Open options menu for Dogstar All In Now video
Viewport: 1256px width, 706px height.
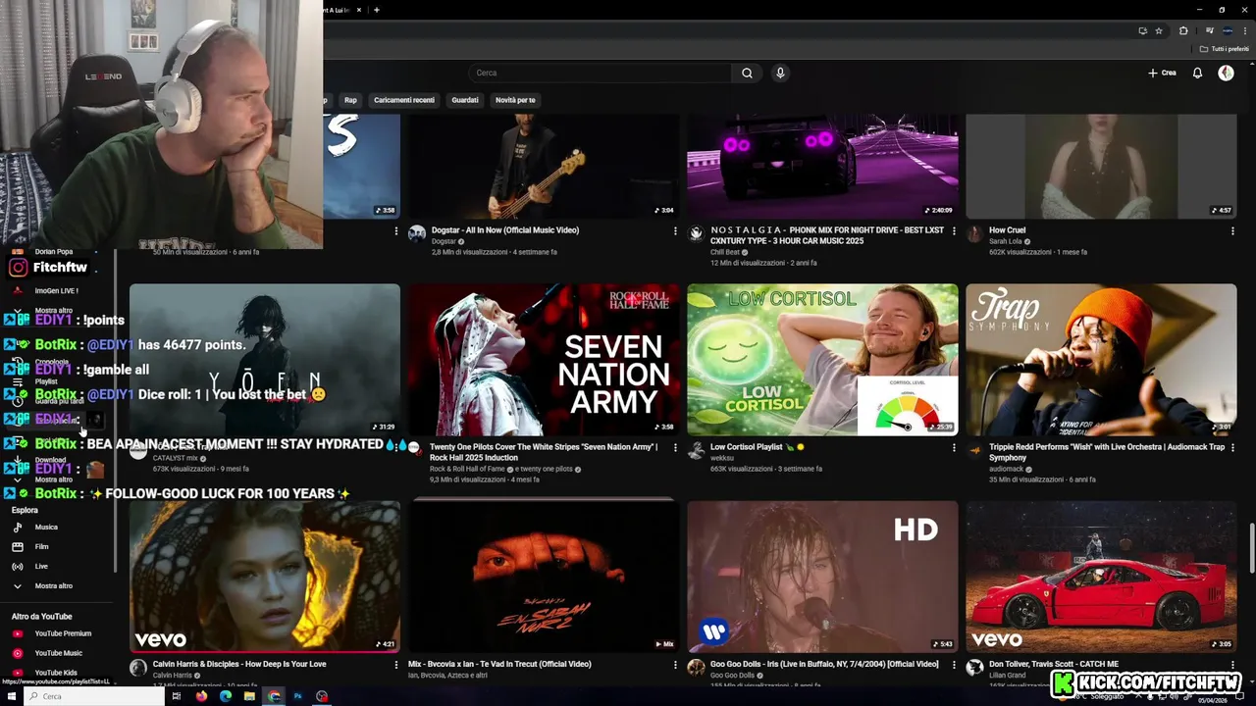click(x=675, y=231)
